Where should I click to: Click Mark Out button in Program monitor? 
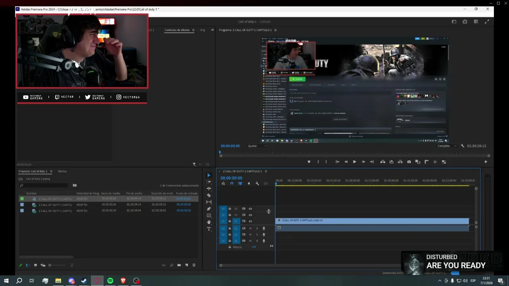326,162
